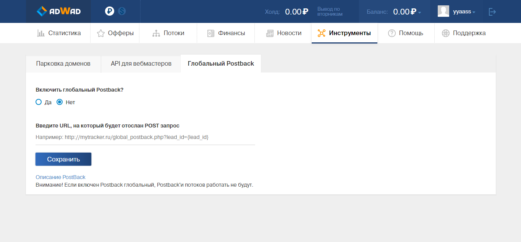Click the AdWad logo
This screenshot has width=521, height=242.
[58, 11]
